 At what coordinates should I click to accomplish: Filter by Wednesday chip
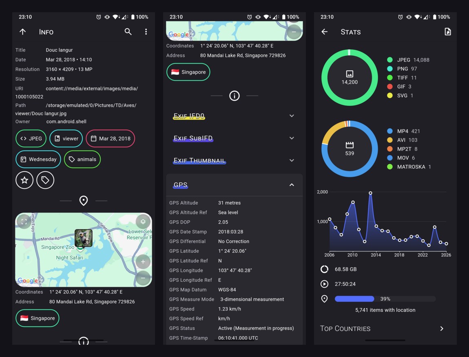tap(38, 160)
